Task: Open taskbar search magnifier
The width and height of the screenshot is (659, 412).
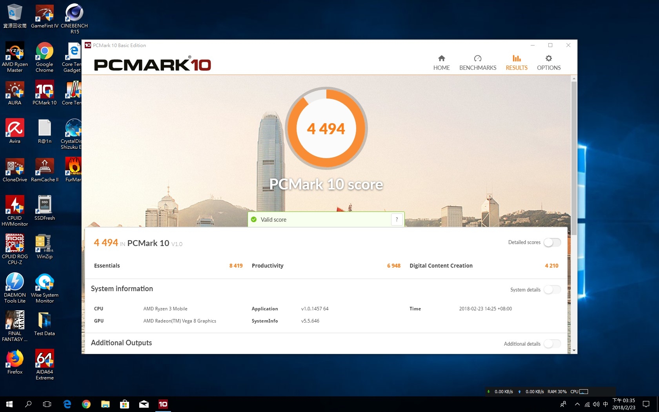Action: pos(28,404)
